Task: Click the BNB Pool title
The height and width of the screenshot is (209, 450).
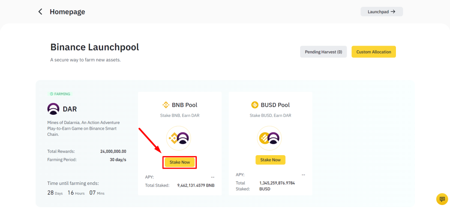Action: [185, 105]
